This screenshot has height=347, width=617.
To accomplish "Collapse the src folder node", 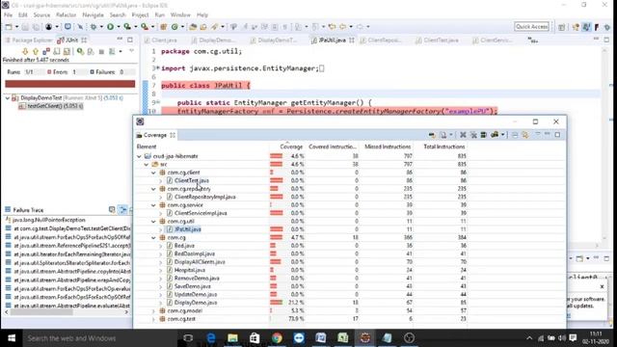I will click(147, 165).
